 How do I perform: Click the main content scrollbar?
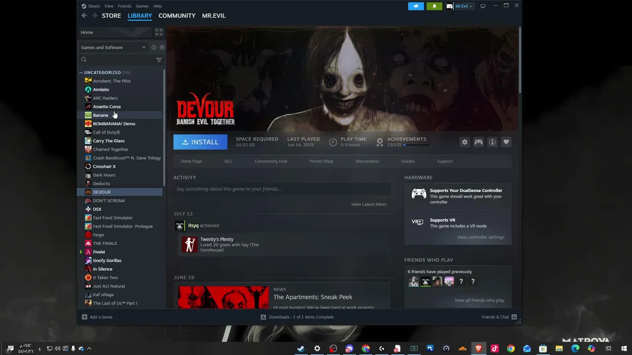point(520,60)
